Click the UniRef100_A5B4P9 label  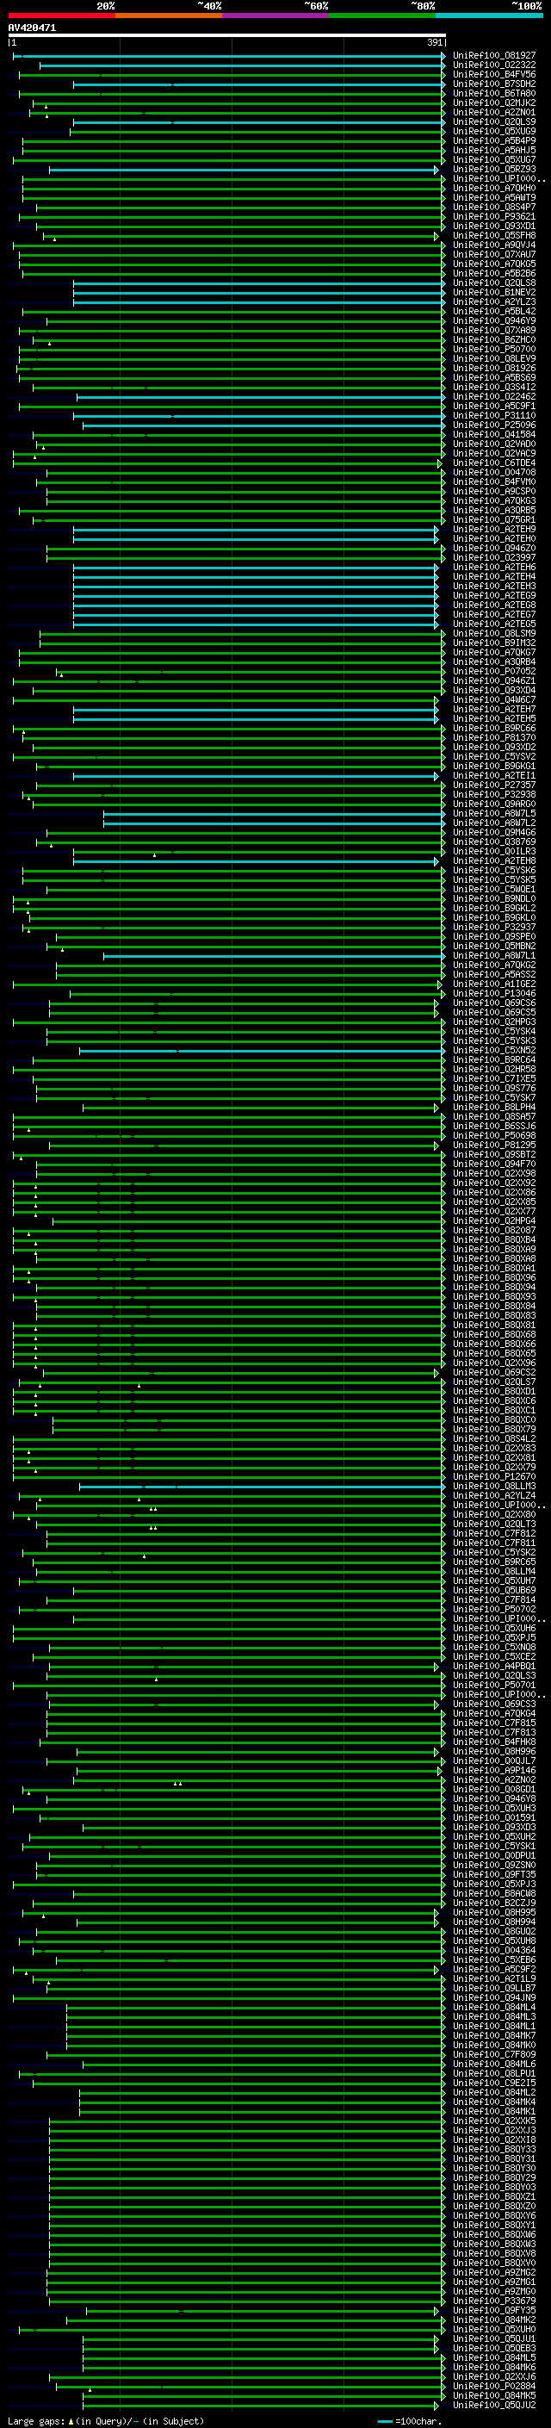[x=494, y=140]
